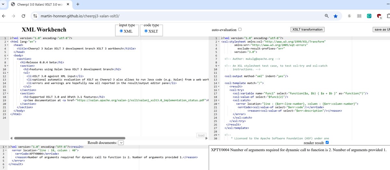Fold the xsl:catch block at line 19
The height and width of the screenshot is (170, 390).
(219, 100)
